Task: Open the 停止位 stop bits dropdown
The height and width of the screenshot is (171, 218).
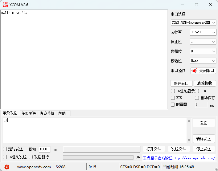Action: pyautogui.click(x=203, y=42)
